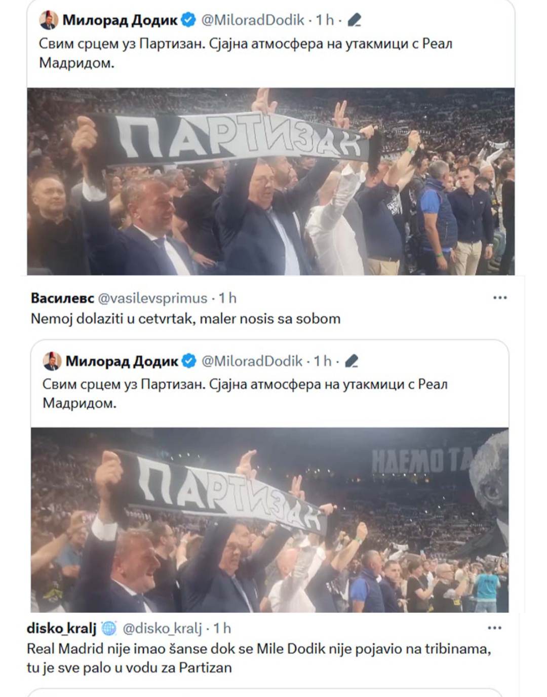Viewport: 547px width, 697px height.
Task: Click Milorad Dodik avatar in quoted tweet
Action: [x=52, y=361]
